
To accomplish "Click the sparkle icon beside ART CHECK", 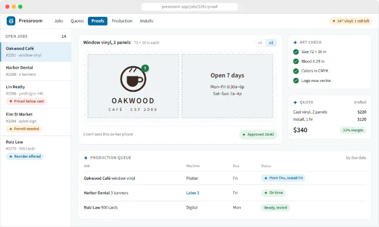I will tap(295, 43).
